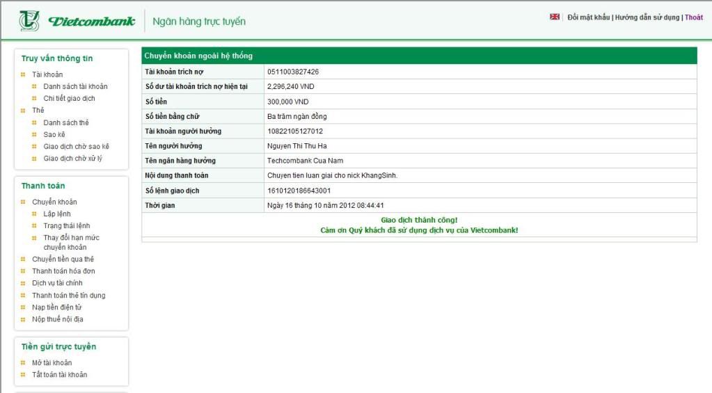Screen dimensions: 712x393
Task: Open Chi tiết giao dịch
Action: tap(69, 99)
